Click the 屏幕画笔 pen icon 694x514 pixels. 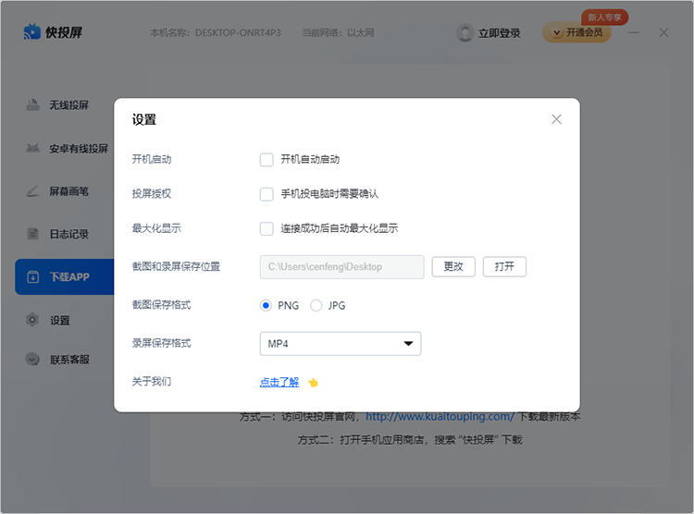pos(32,191)
